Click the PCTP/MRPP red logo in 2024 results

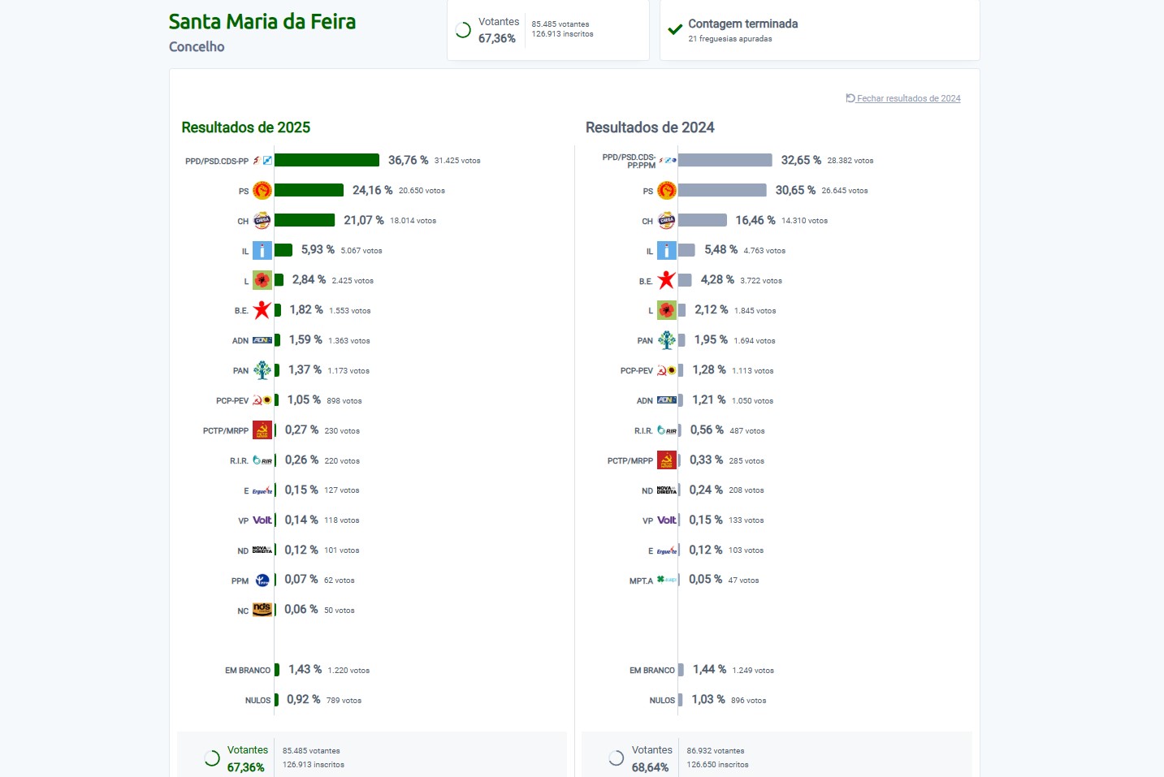point(666,460)
